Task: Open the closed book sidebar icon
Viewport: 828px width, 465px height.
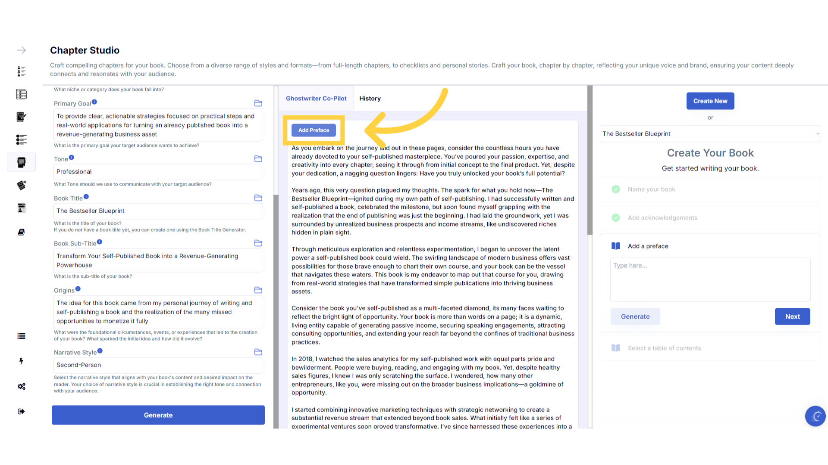Action: pos(22,232)
